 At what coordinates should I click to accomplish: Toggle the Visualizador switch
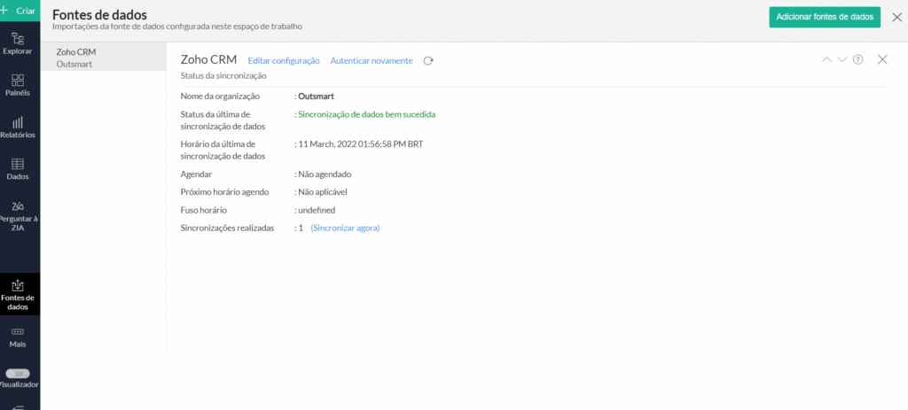[x=18, y=375]
